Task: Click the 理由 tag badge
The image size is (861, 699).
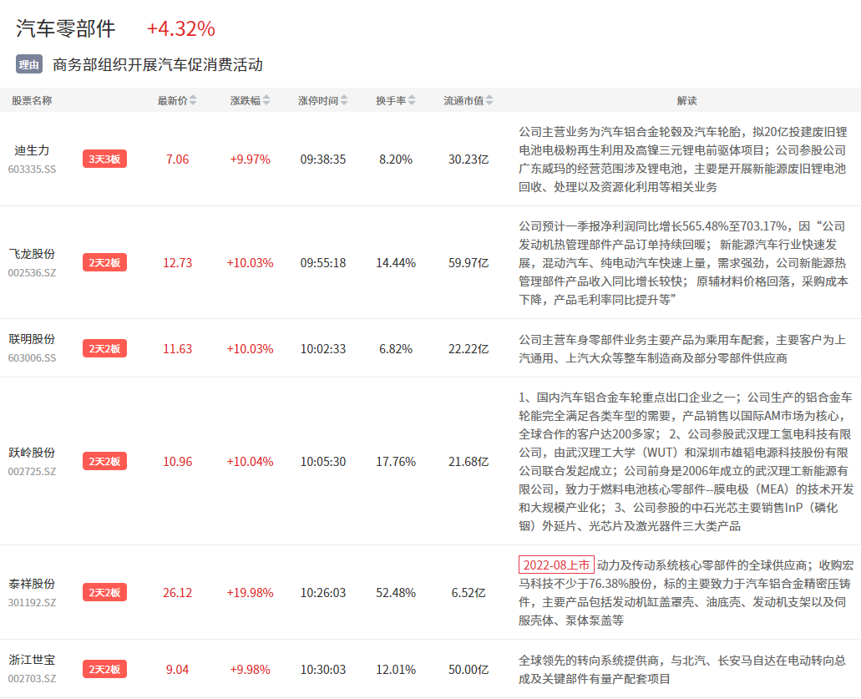Action: [x=28, y=64]
